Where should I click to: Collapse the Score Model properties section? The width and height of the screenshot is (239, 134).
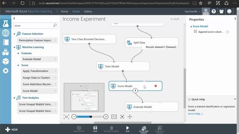pyautogui.click(x=191, y=26)
